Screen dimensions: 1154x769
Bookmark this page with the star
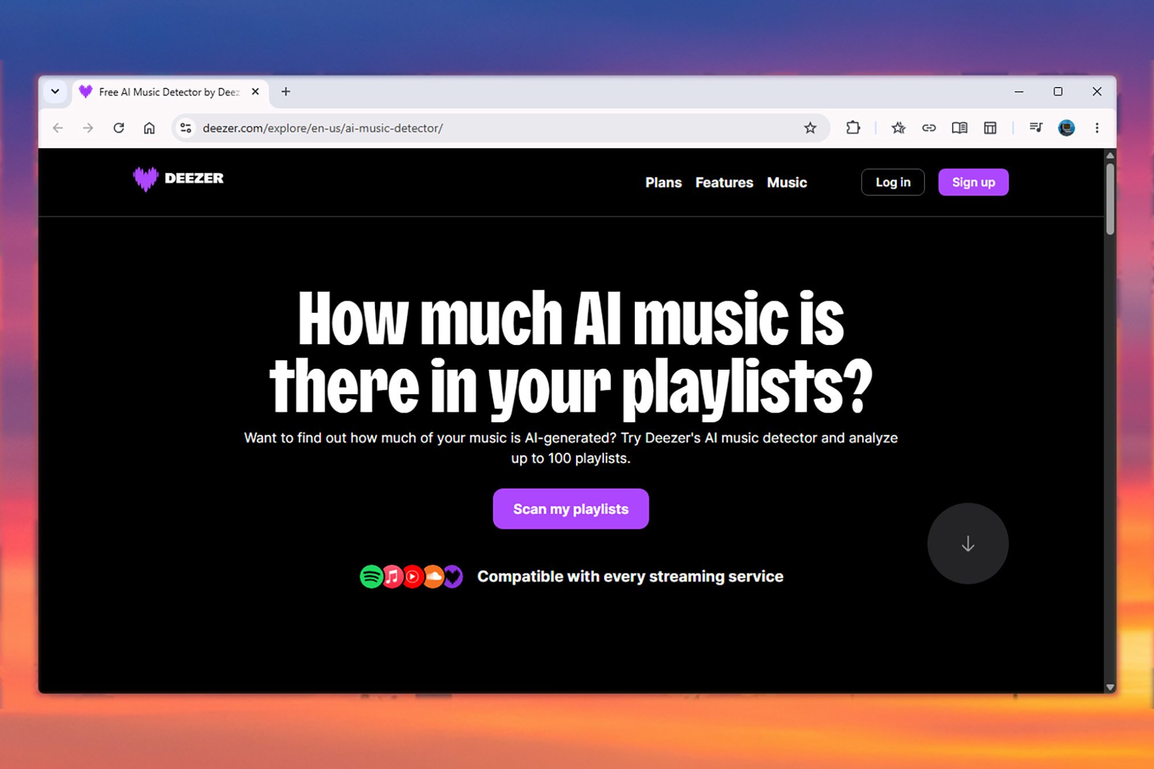[x=810, y=128]
